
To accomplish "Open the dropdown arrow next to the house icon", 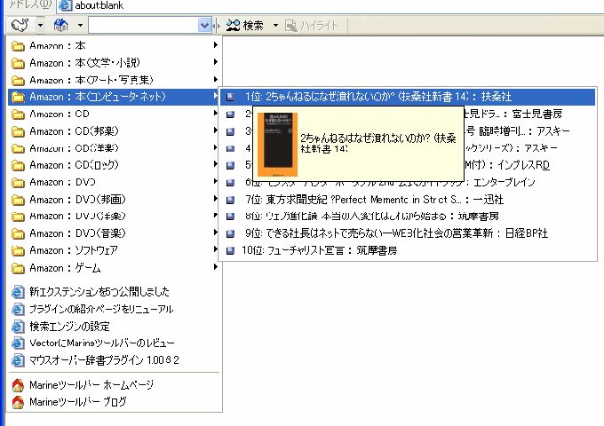I will (x=80, y=26).
